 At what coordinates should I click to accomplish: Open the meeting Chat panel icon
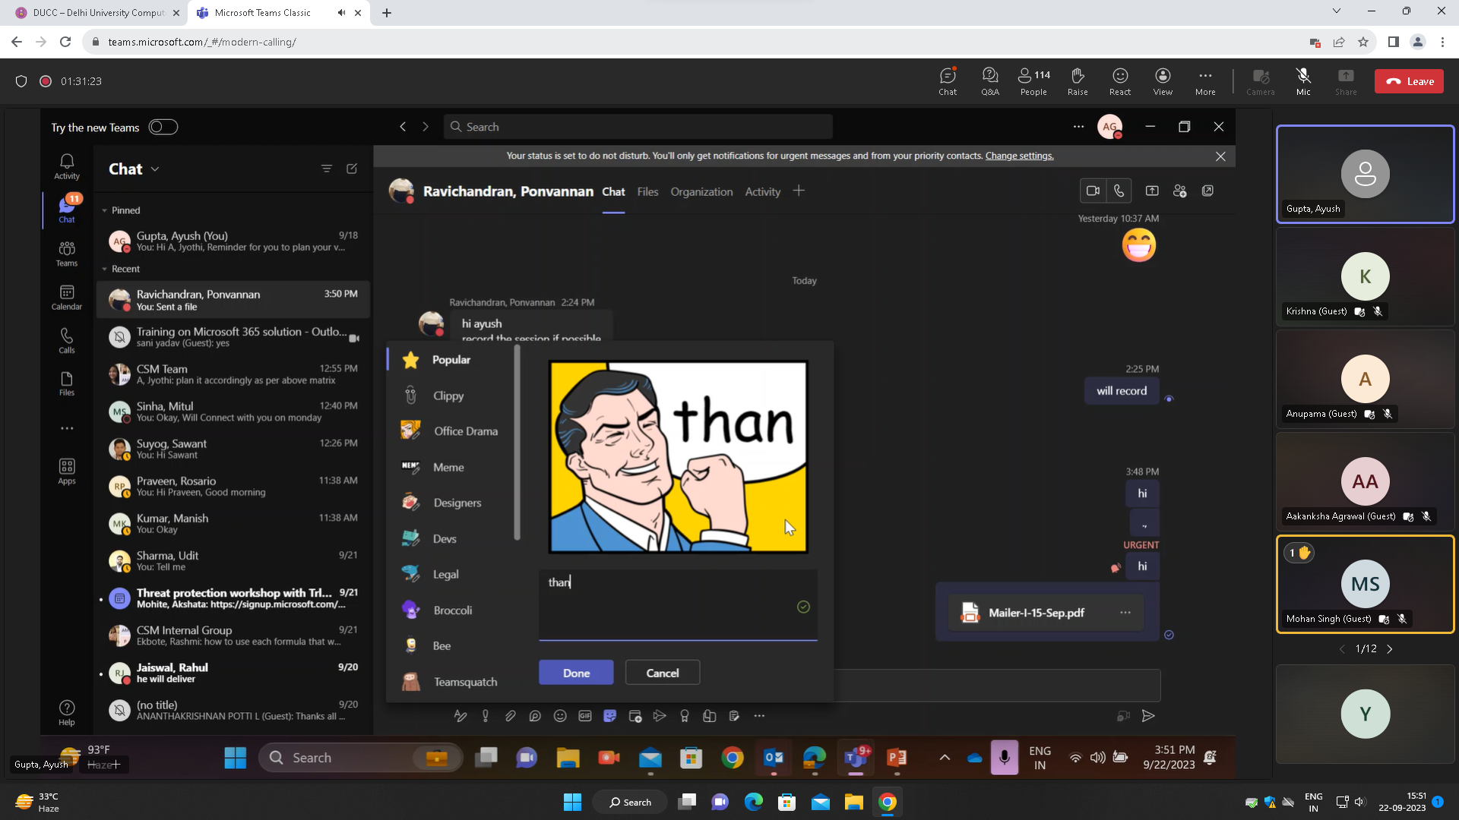tap(948, 81)
